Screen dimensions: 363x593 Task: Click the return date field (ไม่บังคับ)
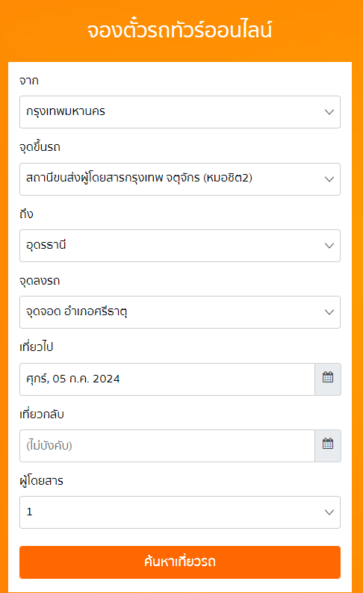point(167,446)
